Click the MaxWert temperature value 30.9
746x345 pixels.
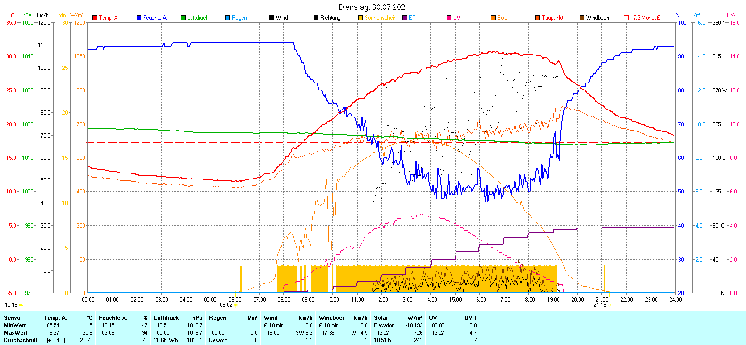pos(87,333)
